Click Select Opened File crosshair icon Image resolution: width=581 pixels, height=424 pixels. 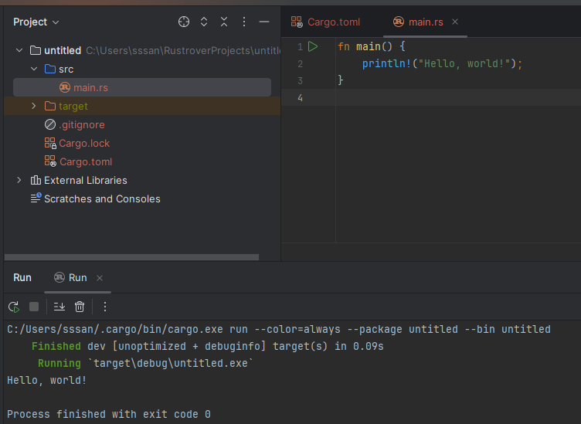[x=184, y=22]
